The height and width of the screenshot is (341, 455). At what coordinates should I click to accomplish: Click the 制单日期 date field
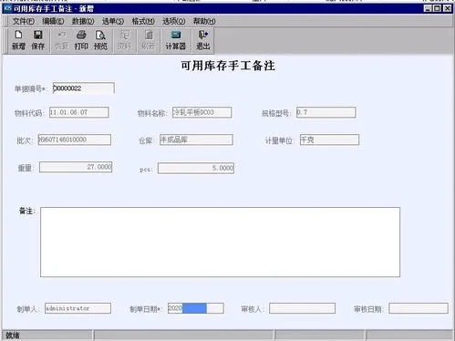point(196,308)
